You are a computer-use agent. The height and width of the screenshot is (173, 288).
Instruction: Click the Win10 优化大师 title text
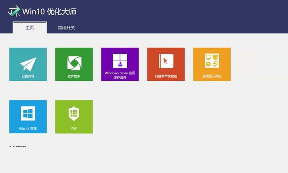[49, 12]
